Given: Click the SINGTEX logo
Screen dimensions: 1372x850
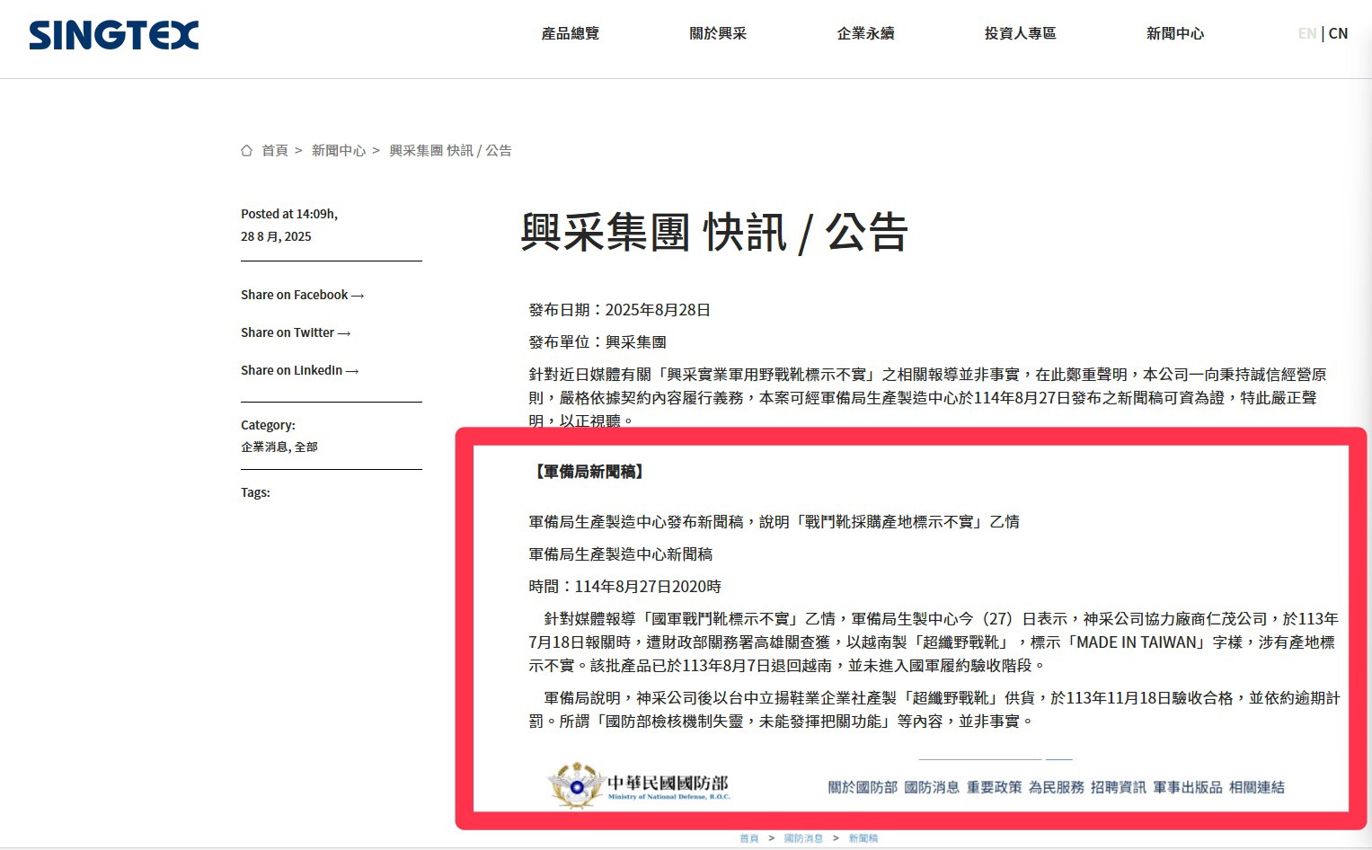Looking at the screenshot, I should coord(114,35).
